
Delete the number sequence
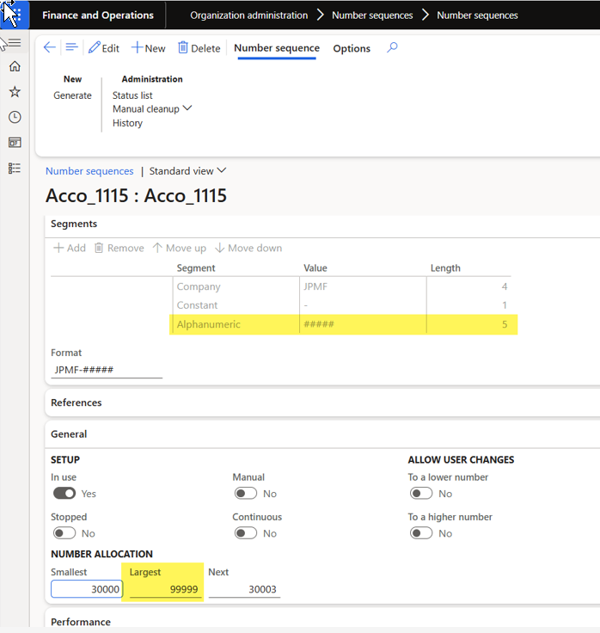click(199, 48)
